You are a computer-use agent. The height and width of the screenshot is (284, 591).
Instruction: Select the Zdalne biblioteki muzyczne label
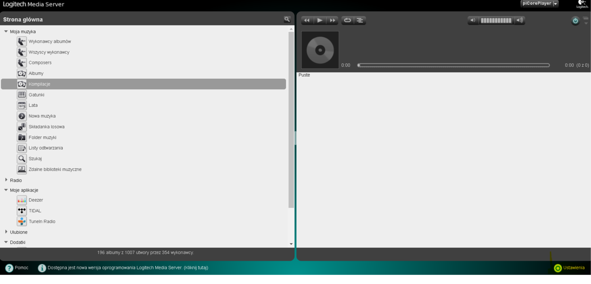coord(55,169)
